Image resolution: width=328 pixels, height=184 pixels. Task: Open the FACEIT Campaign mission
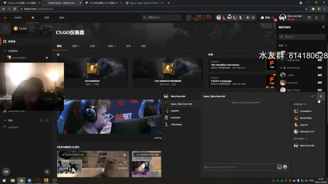(x=242, y=81)
